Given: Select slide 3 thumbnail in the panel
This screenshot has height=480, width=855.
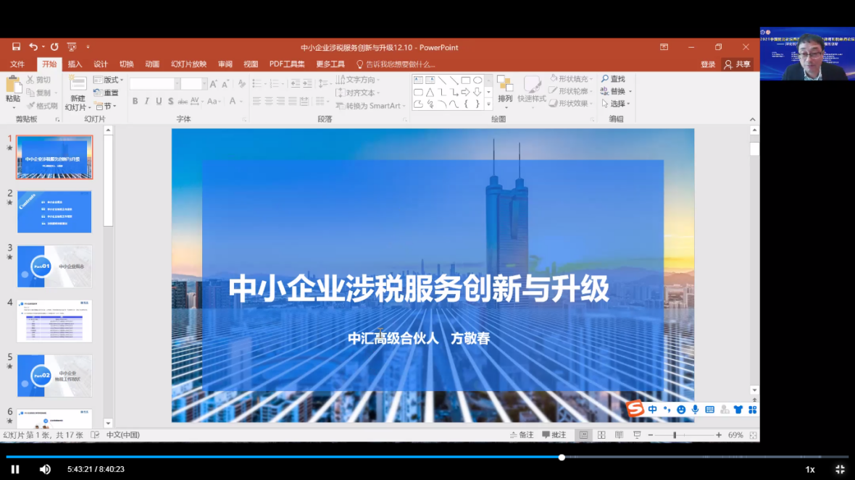Looking at the screenshot, I should pos(54,266).
